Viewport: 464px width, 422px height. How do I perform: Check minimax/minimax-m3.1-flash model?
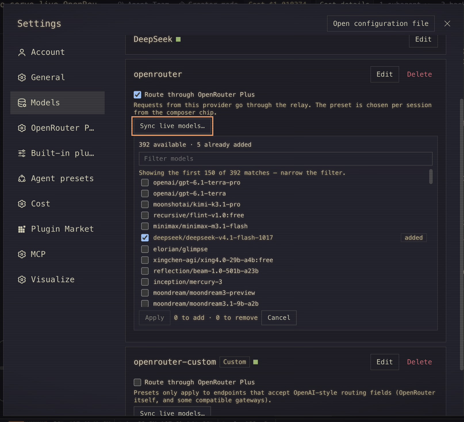coord(145,226)
